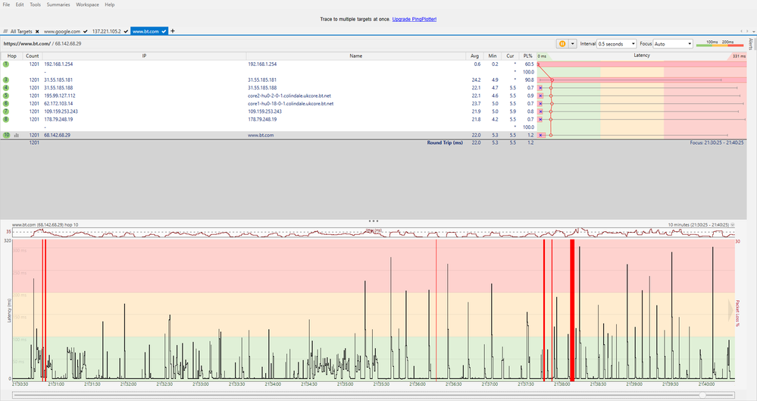Open the Focus Auto dropdown

[672, 44]
